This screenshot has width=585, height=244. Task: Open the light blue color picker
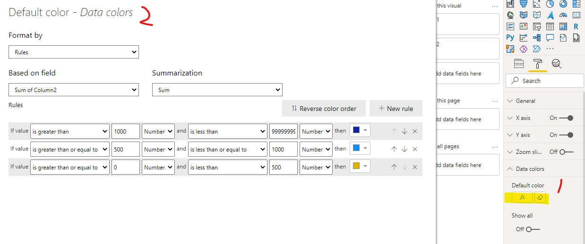click(360, 148)
